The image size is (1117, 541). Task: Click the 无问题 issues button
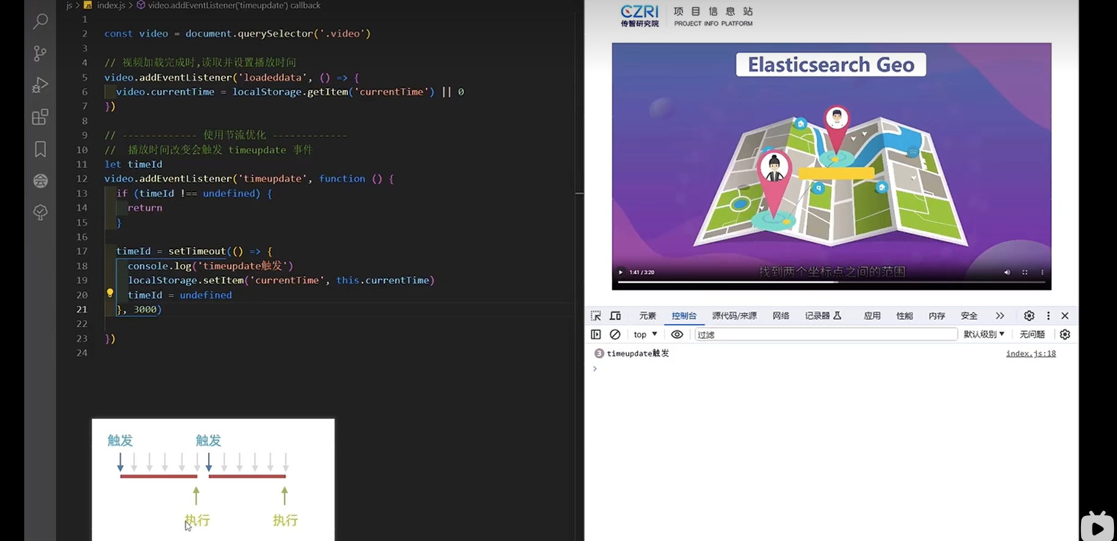pos(1032,335)
